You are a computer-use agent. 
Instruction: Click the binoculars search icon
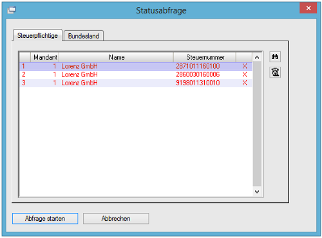tap(275, 56)
